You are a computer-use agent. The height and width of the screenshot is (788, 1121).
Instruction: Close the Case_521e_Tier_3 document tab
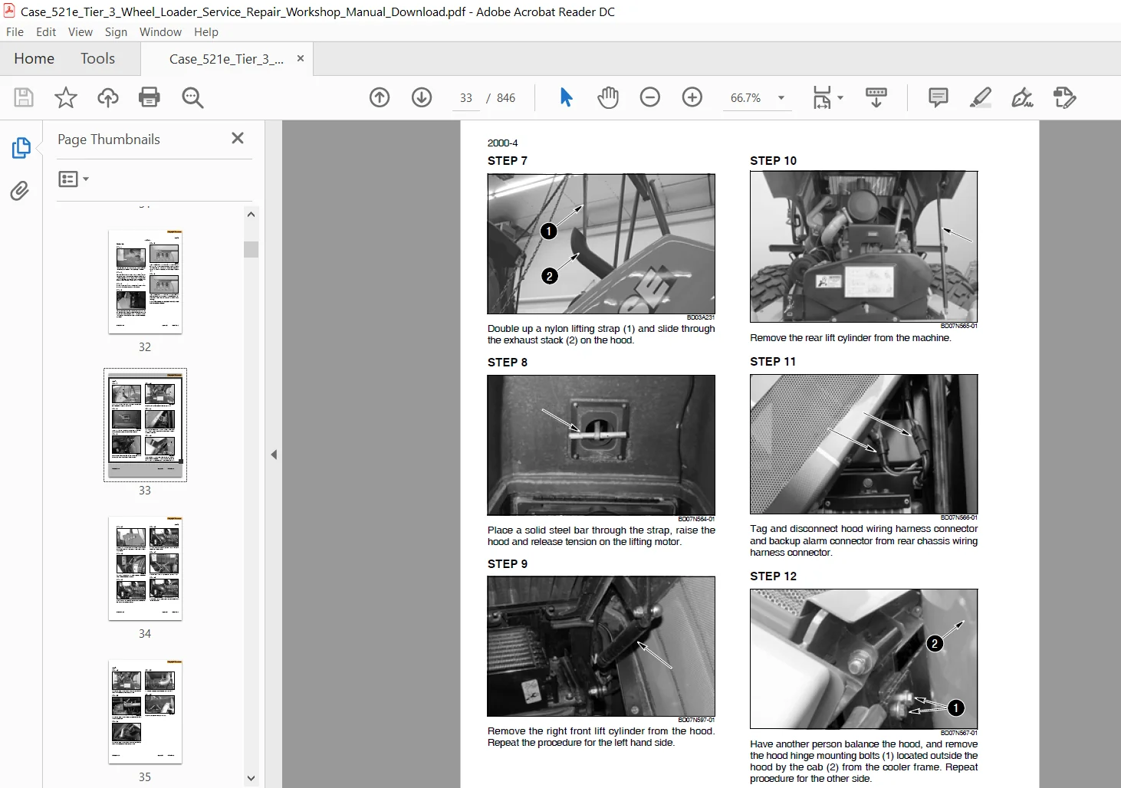point(301,58)
